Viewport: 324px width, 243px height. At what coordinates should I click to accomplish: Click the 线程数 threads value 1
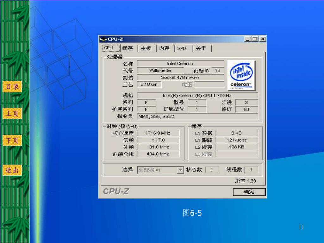[251, 170]
